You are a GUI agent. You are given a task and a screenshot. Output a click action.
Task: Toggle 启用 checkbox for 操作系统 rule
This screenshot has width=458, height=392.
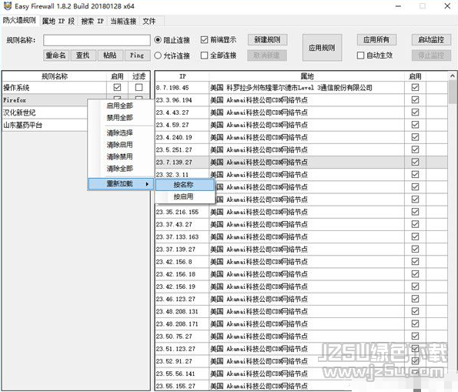click(x=117, y=87)
